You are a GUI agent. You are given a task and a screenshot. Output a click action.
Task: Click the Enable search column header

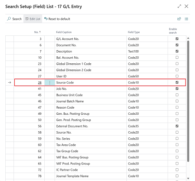pos(173,31)
